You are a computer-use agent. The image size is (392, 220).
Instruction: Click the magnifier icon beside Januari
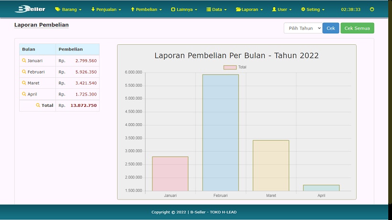coord(24,61)
